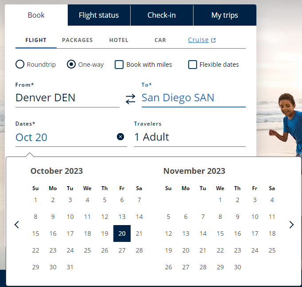Choose the Hotel booking option
This screenshot has height=287, width=302.
[x=119, y=40]
